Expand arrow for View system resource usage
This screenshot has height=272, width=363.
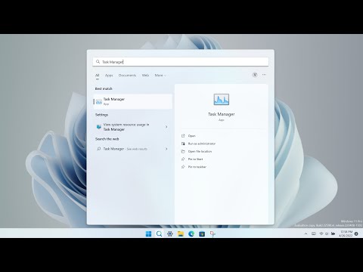(166, 127)
